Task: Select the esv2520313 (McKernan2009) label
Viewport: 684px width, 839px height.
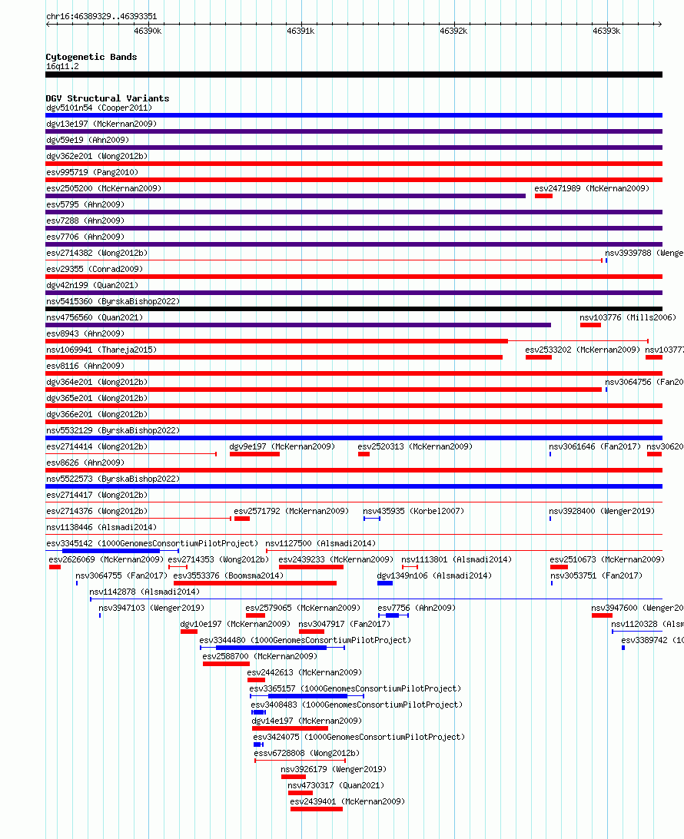Action: coord(415,446)
